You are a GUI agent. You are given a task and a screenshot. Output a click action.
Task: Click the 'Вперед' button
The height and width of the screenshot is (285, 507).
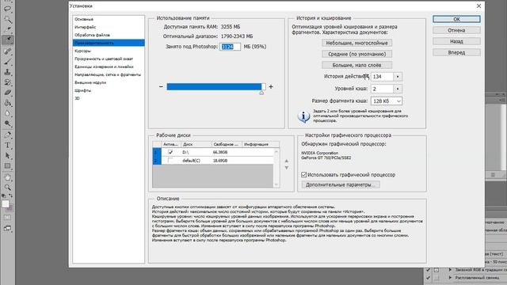[456, 52]
